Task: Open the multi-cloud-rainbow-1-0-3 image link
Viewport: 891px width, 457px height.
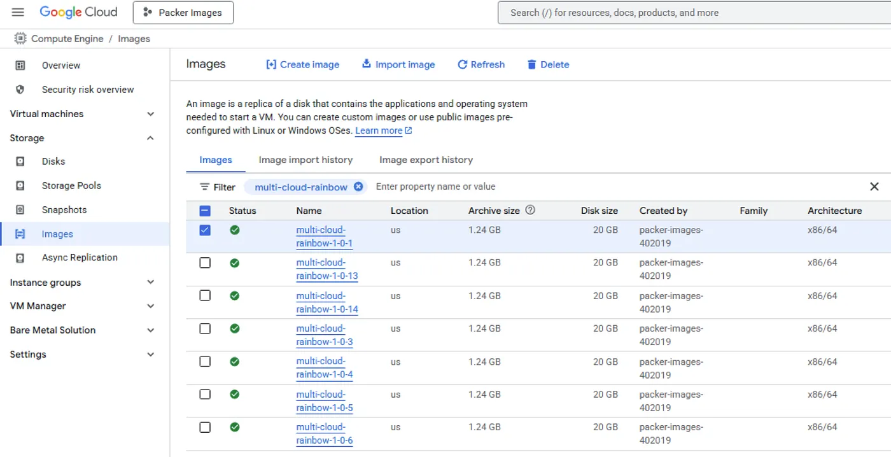Action: [325, 335]
